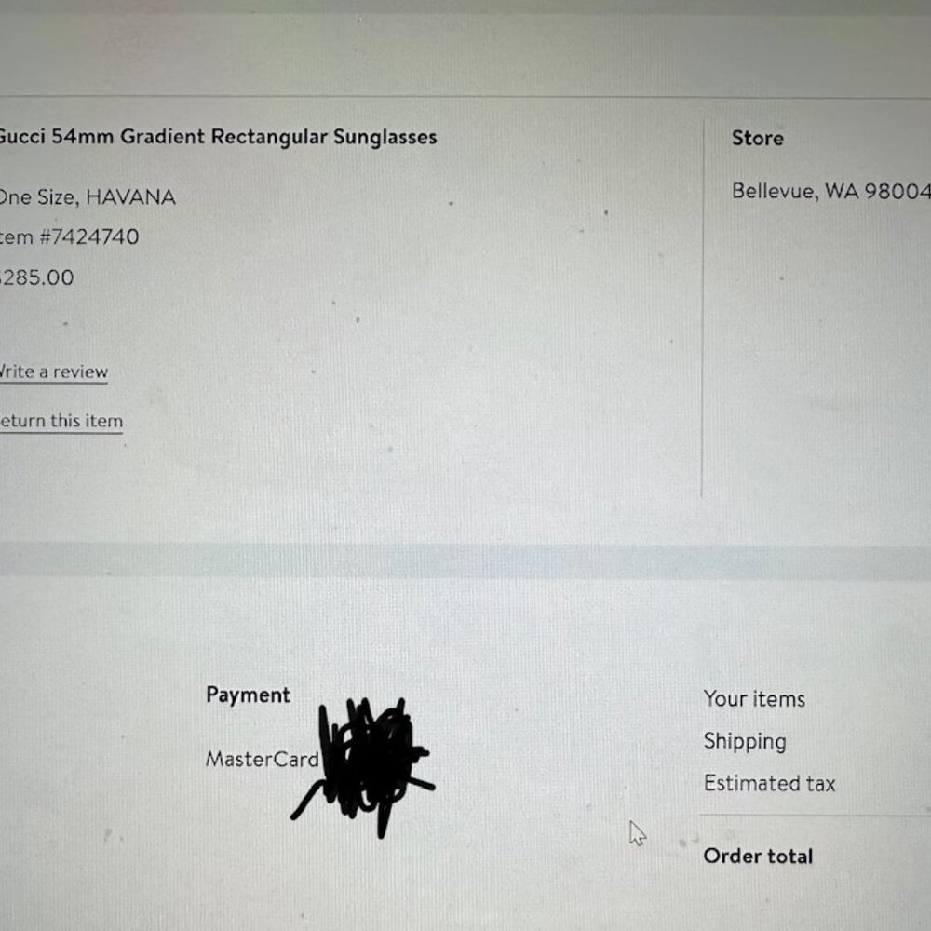931x931 pixels.
Task: Select the Estimated tax summary row
Action: [816, 784]
